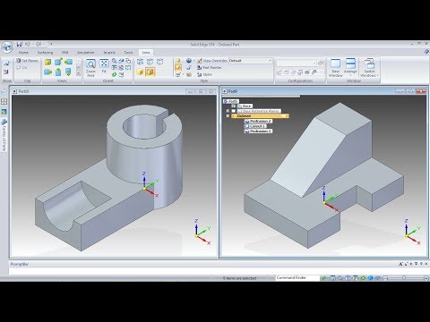Click the PromptBar text area
Viewport: 430px width, 322px height.
coord(219,271)
